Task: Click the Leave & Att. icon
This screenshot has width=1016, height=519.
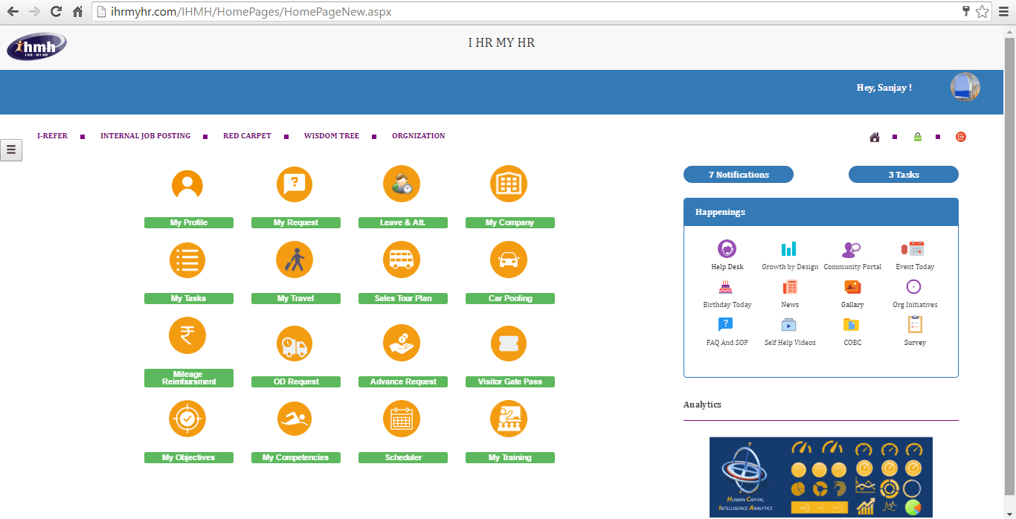Action: [x=402, y=184]
